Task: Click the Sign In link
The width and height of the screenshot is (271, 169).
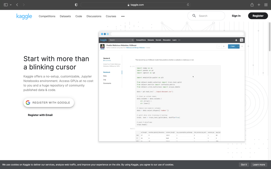Action: tap(236, 16)
